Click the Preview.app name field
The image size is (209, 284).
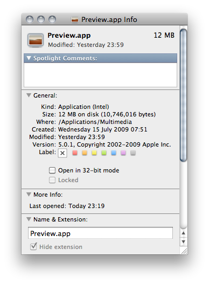[x=100, y=233]
